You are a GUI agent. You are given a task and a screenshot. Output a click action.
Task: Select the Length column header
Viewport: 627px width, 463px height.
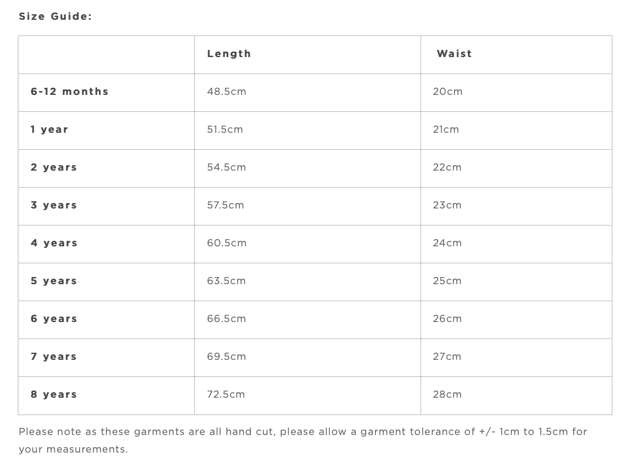(x=229, y=54)
